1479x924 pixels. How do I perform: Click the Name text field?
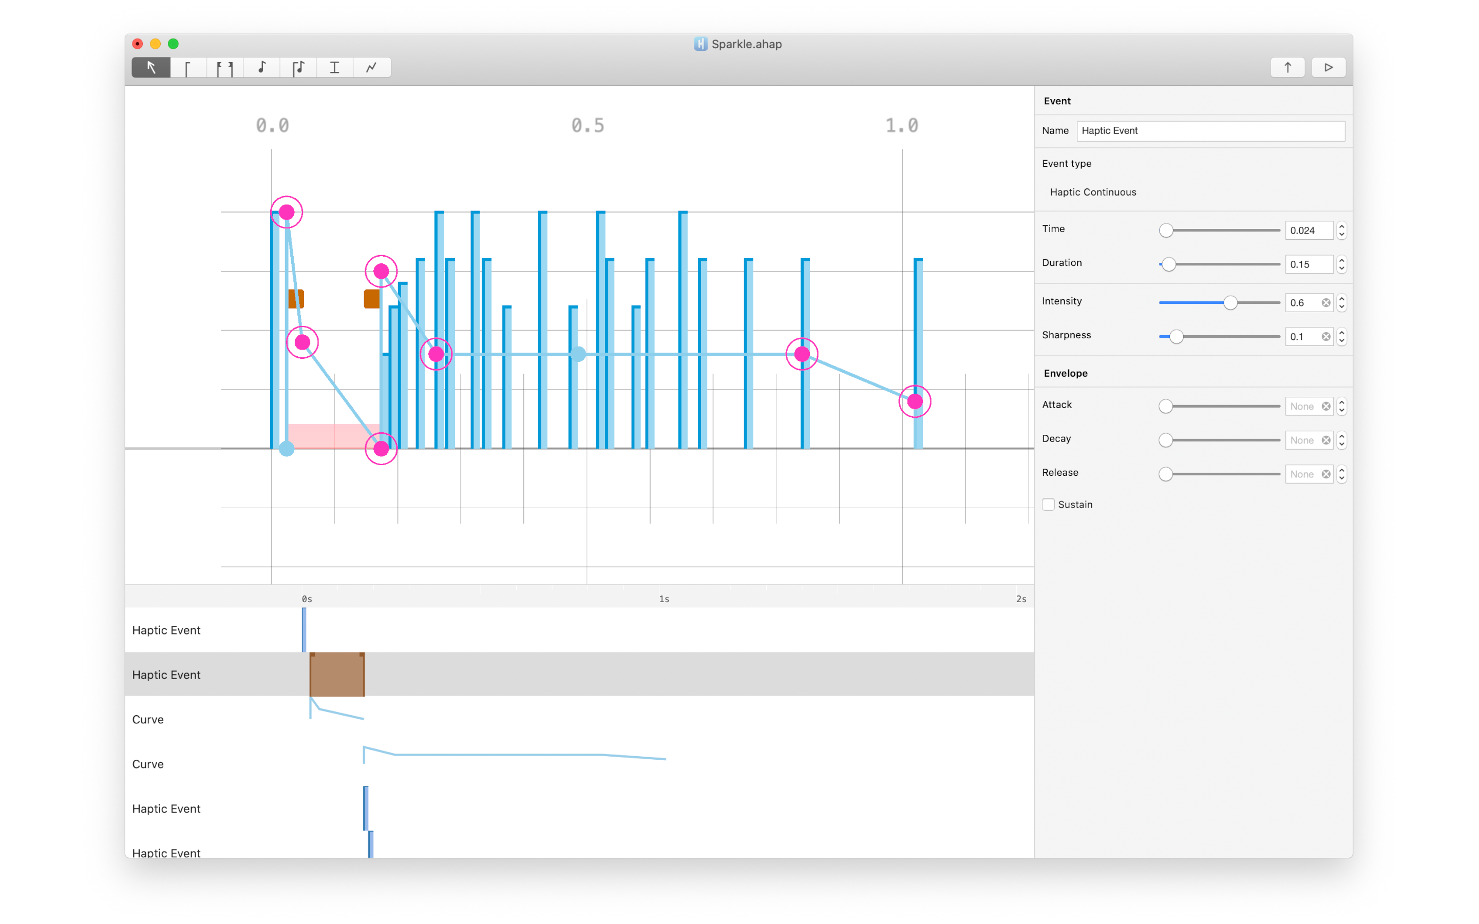[x=1210, y=131]
